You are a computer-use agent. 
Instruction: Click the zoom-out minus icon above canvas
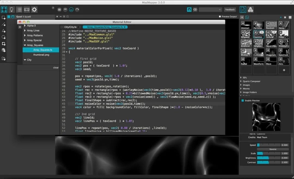pyautogui.click(x=60, y=17)
